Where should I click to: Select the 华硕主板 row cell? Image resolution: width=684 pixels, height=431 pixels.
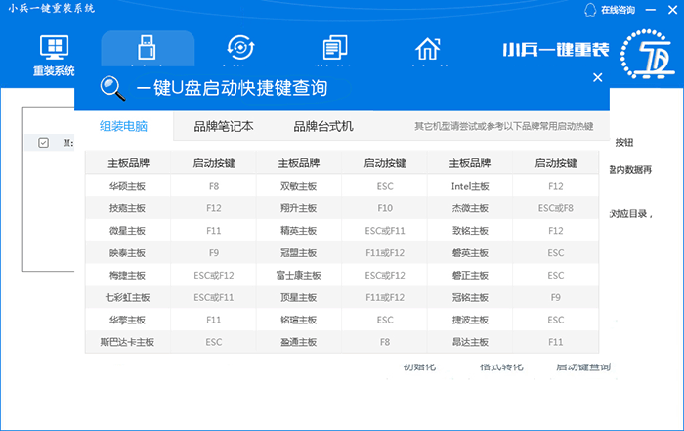127,185
